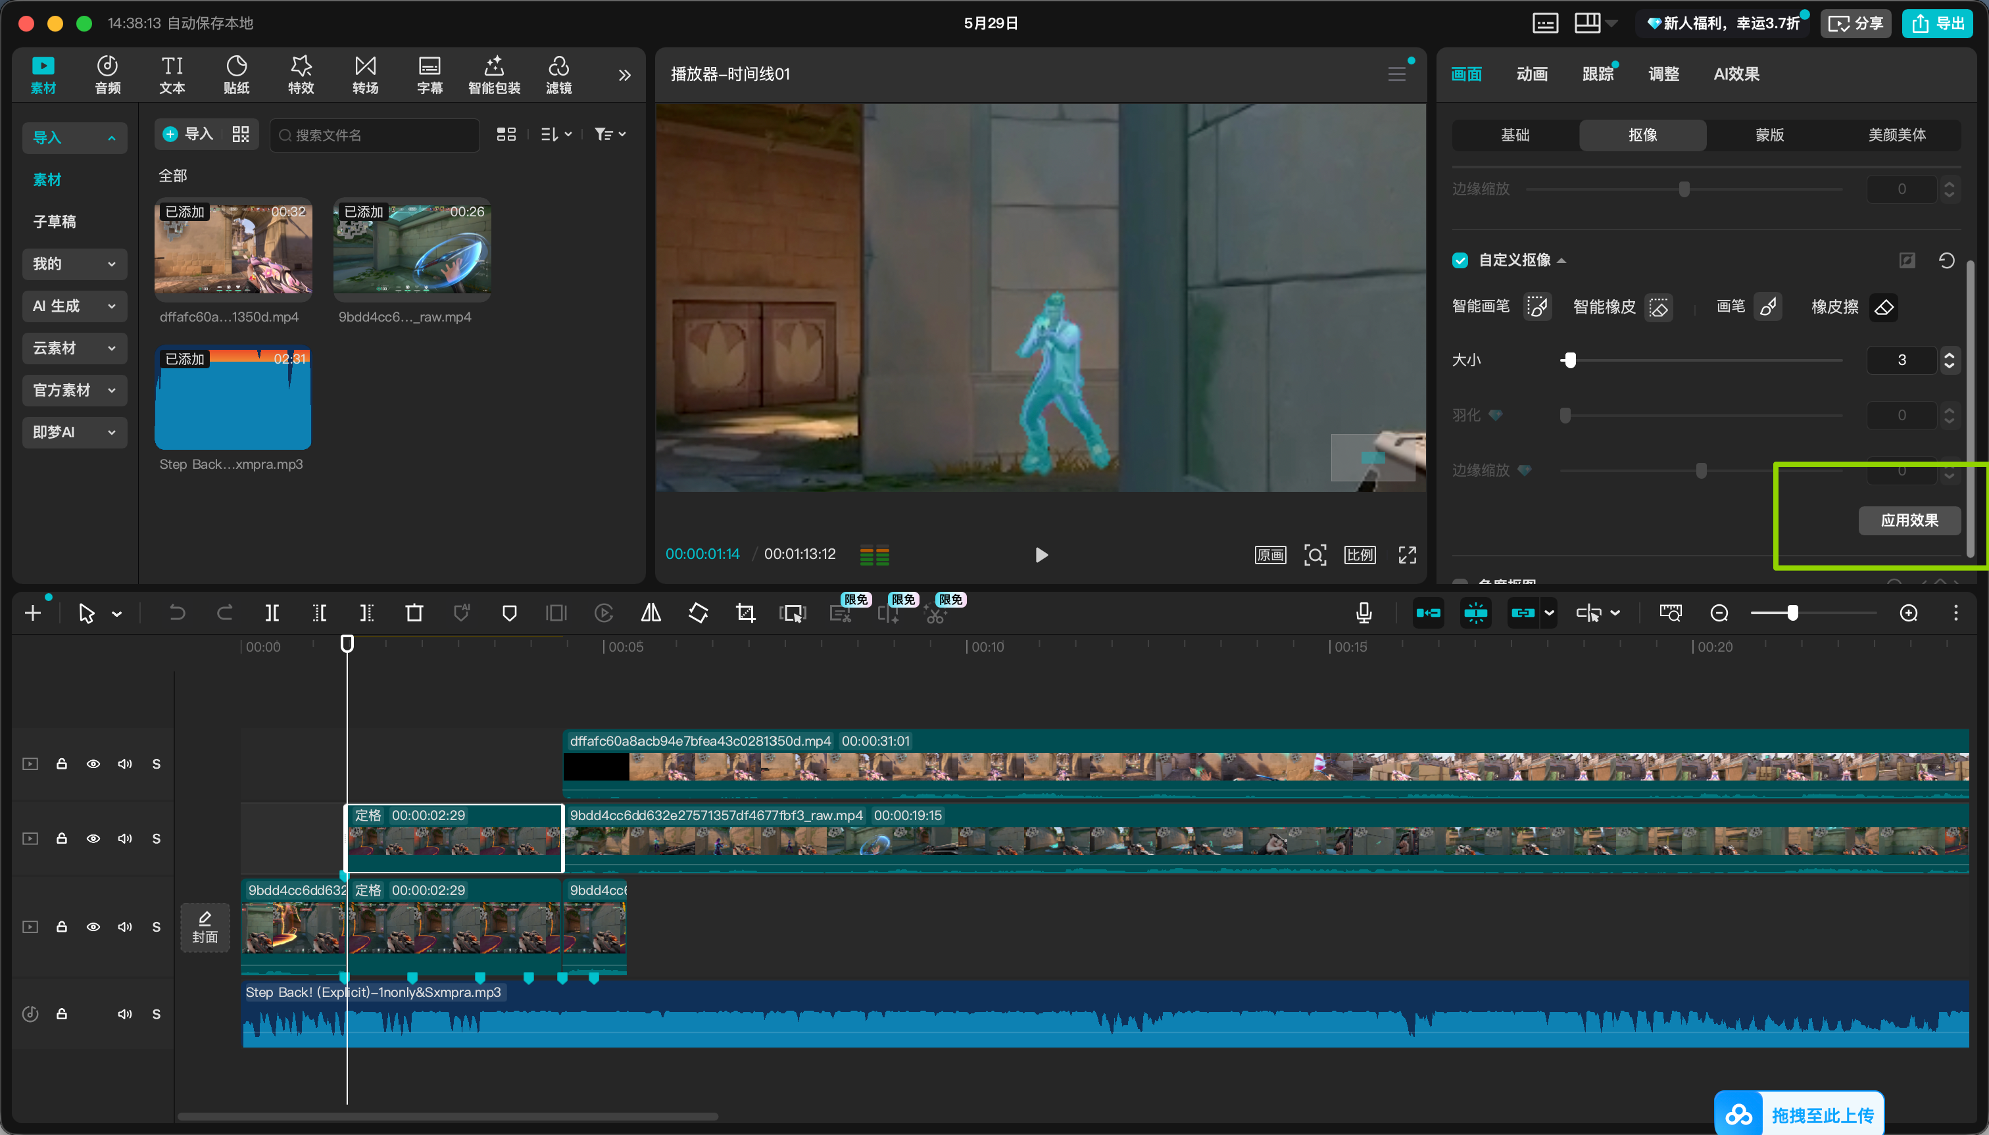Show more tool tabs with double chevron

pyautogui.click(x=625, y=76)
